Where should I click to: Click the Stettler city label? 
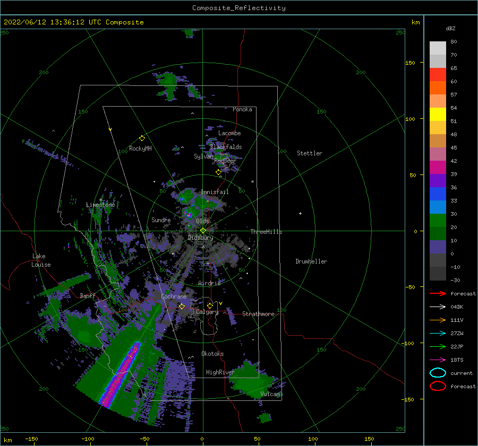[310, 153]
